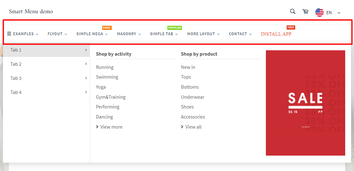The width and height of the screenshot is (354, 171).
Task: Click View all under Shop by product
Action: 193,127
